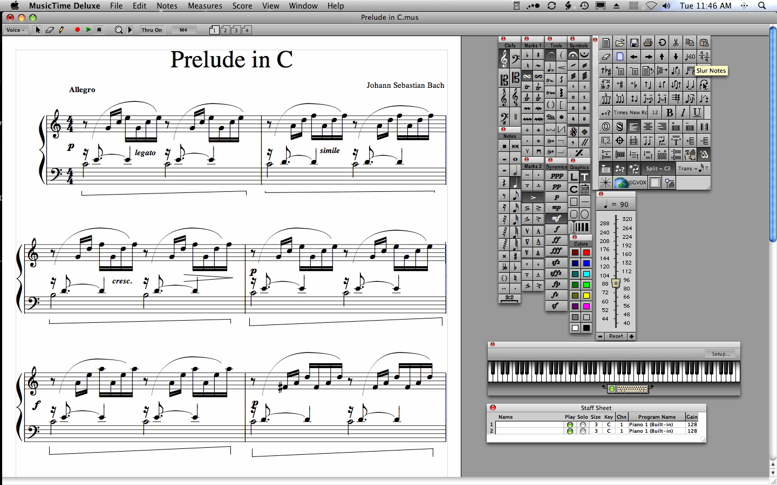
Task: Select the mf dynamic marking
Action: point(556,218)
